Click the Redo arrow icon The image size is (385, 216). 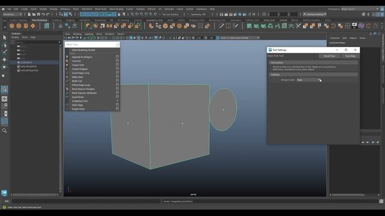point(48,14)
